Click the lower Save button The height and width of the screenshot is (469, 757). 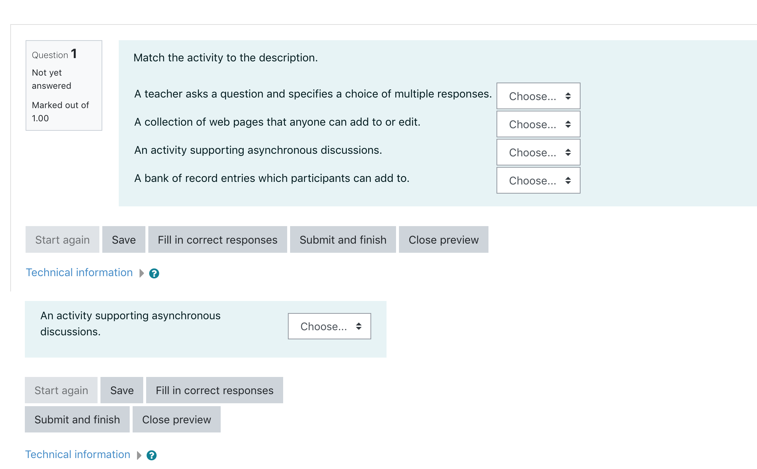pos(122,390)
